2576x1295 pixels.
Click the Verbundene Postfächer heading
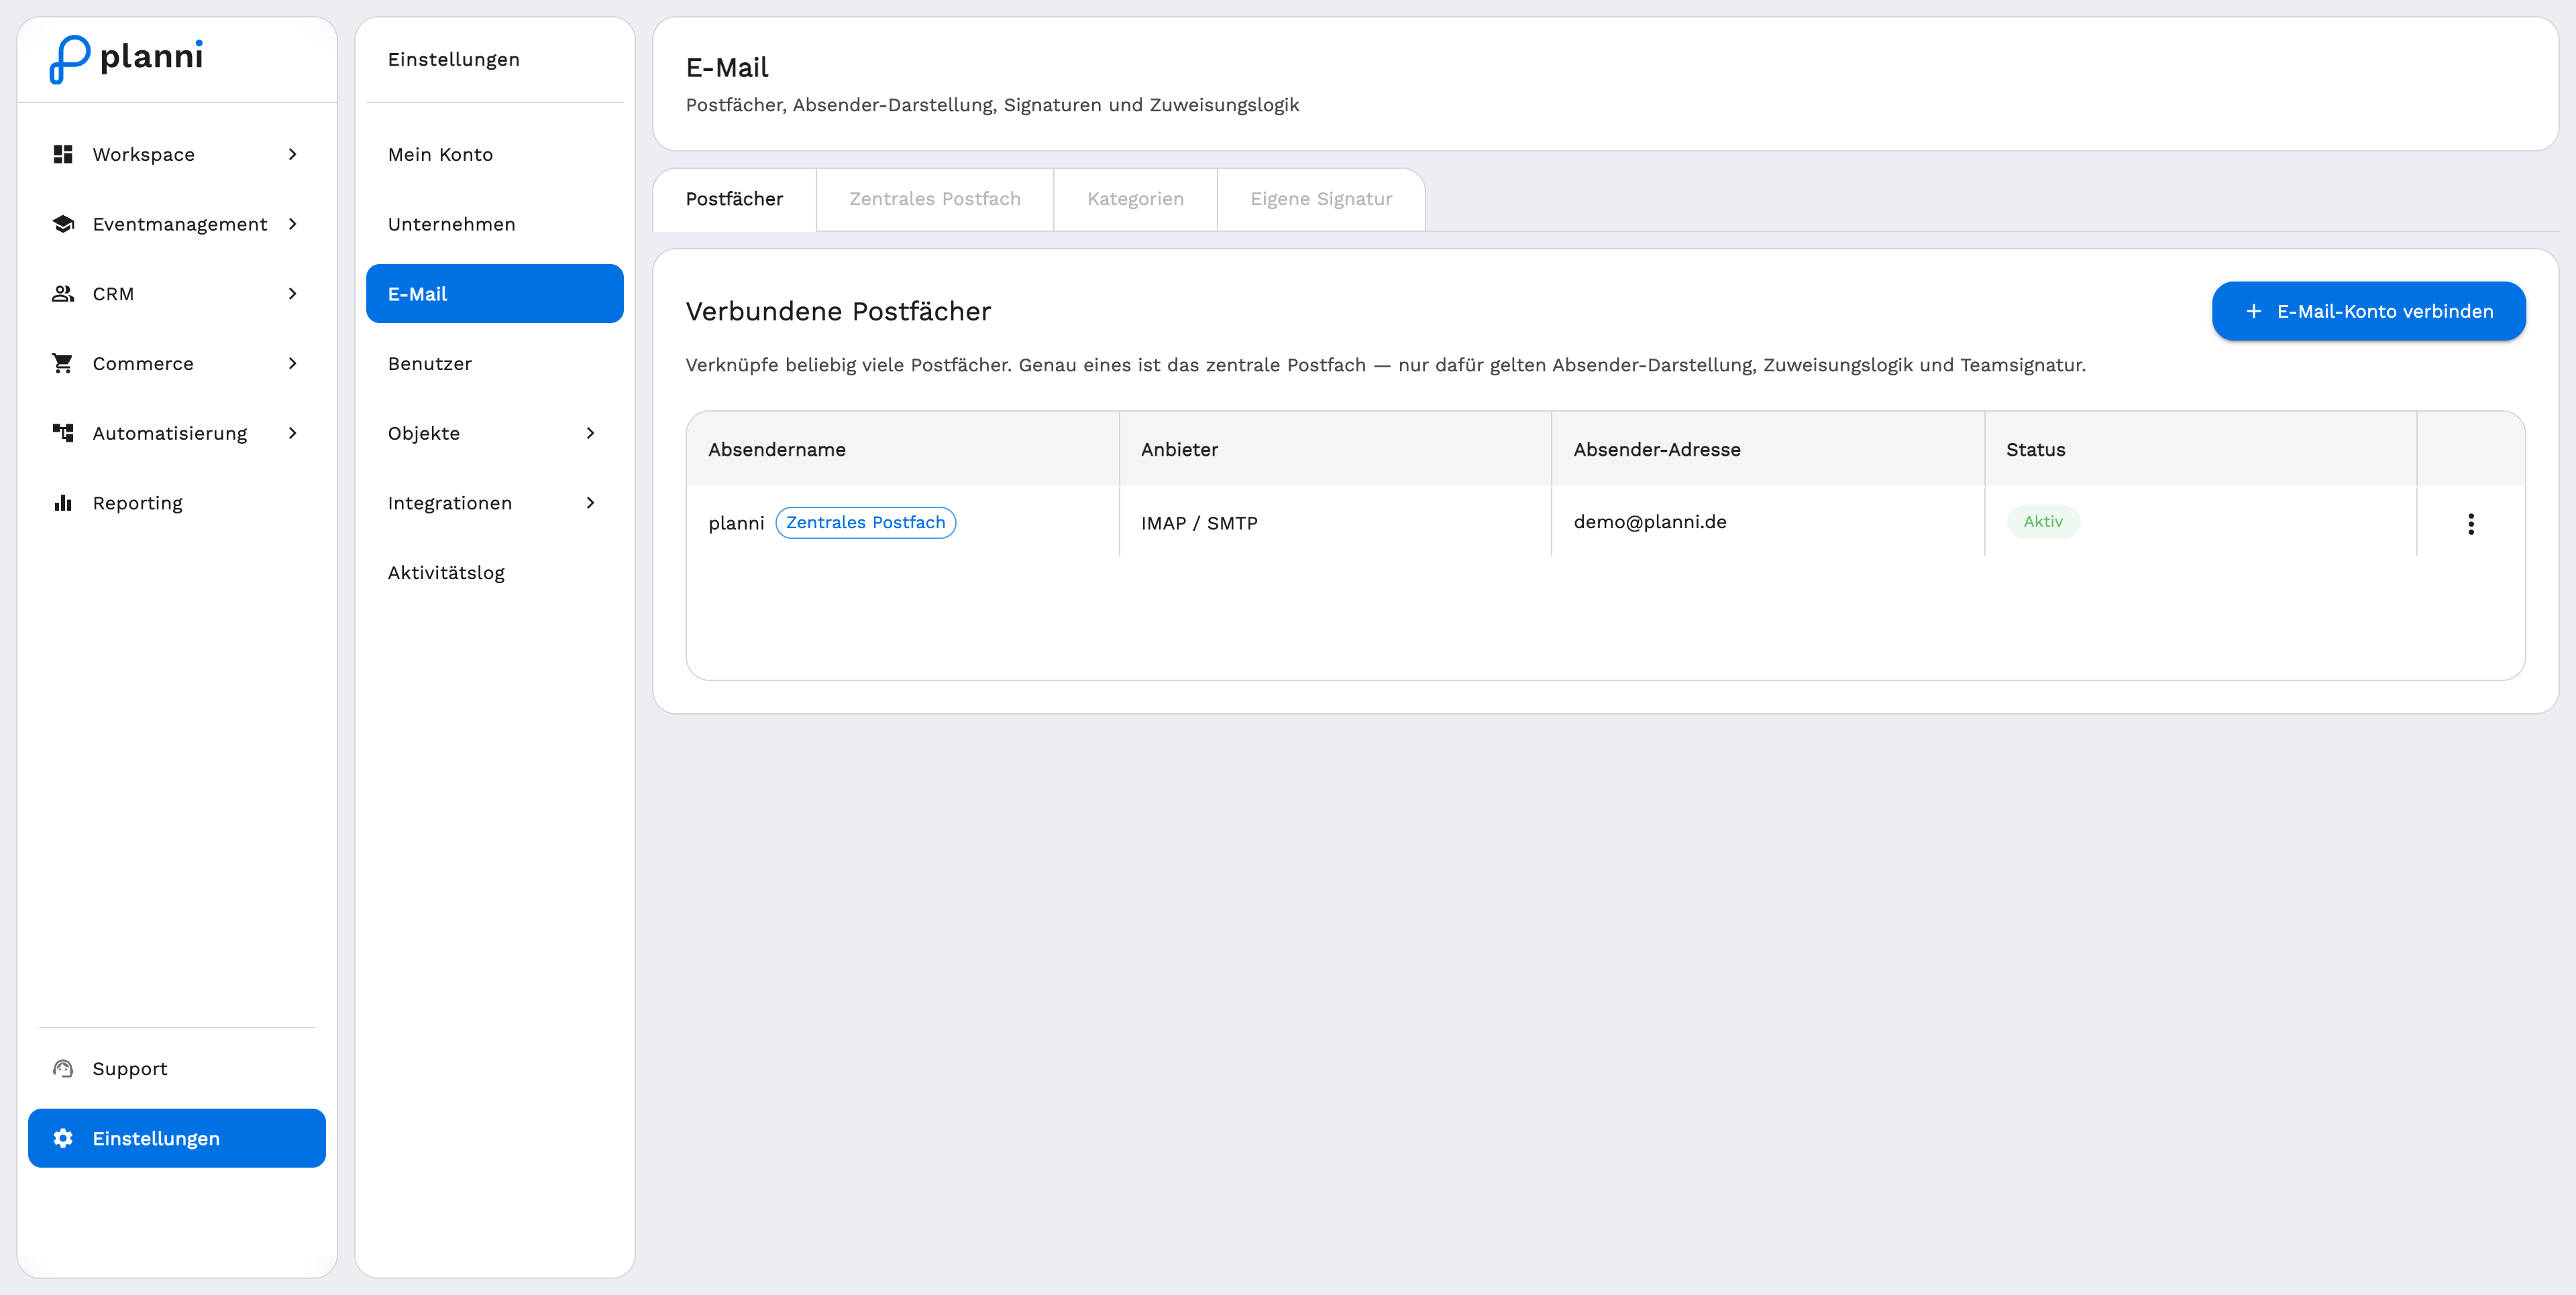click(838, 312)
